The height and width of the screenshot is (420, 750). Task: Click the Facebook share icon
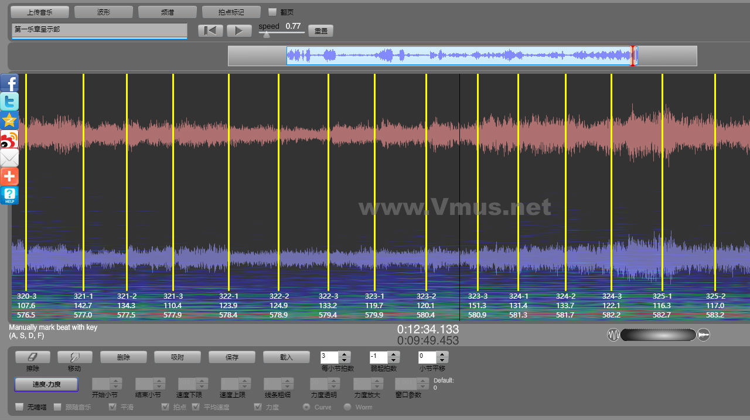9,83
